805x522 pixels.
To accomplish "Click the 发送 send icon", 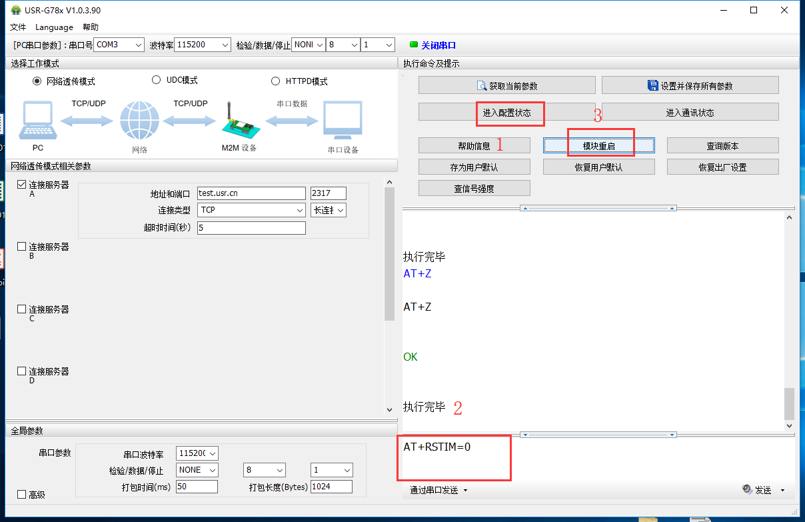I will click(748, 490).
